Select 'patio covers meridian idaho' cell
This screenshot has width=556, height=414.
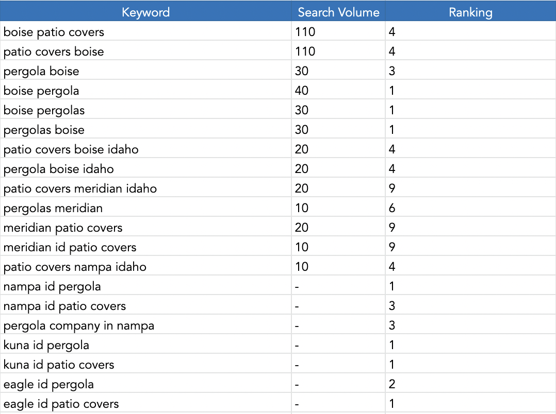pos(145,188)
